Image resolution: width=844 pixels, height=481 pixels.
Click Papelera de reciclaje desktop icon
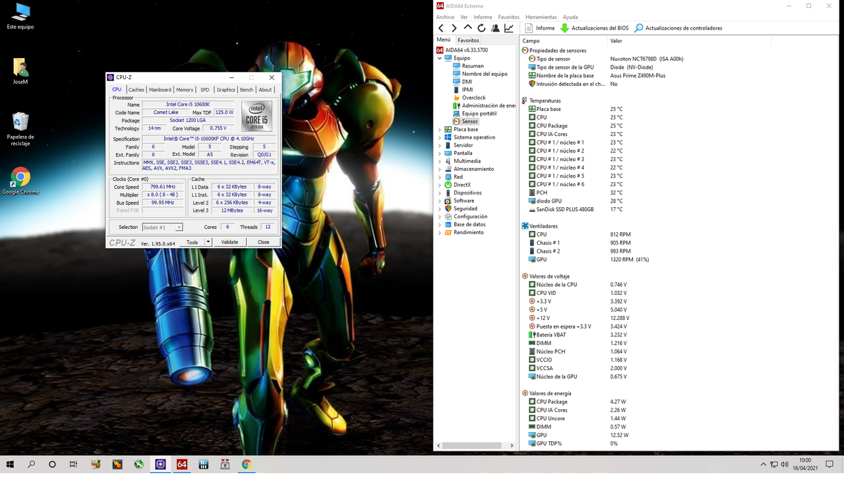click(x=20, y=129)
